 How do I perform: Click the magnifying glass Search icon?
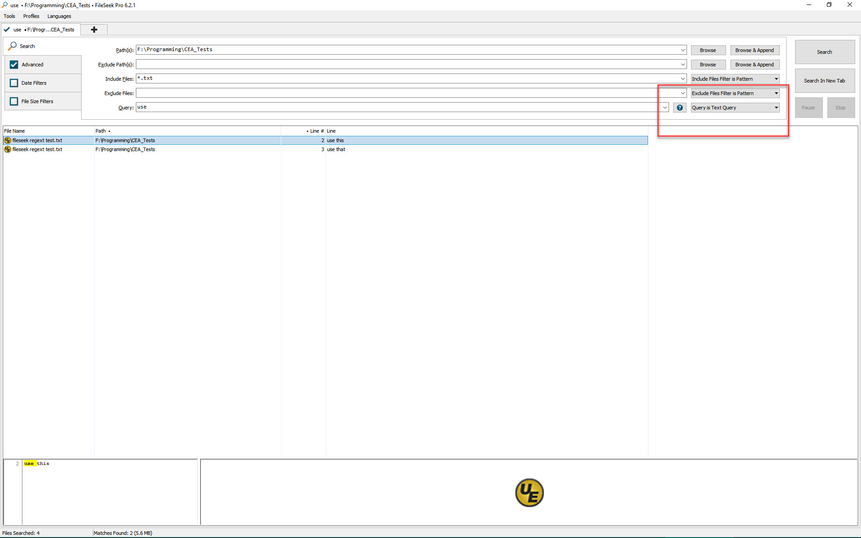pyautogui.click(x=13, y=46)
